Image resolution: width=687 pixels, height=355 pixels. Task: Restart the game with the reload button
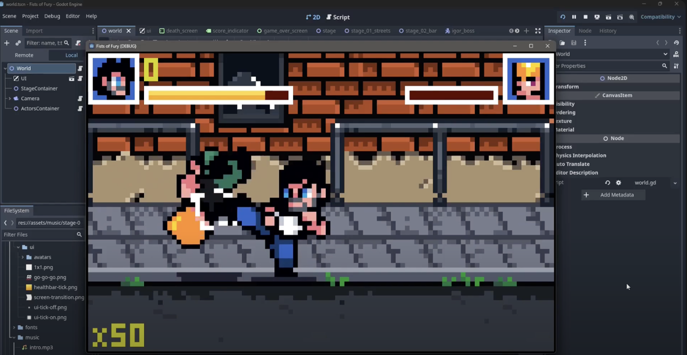click(x=563, y=17)
